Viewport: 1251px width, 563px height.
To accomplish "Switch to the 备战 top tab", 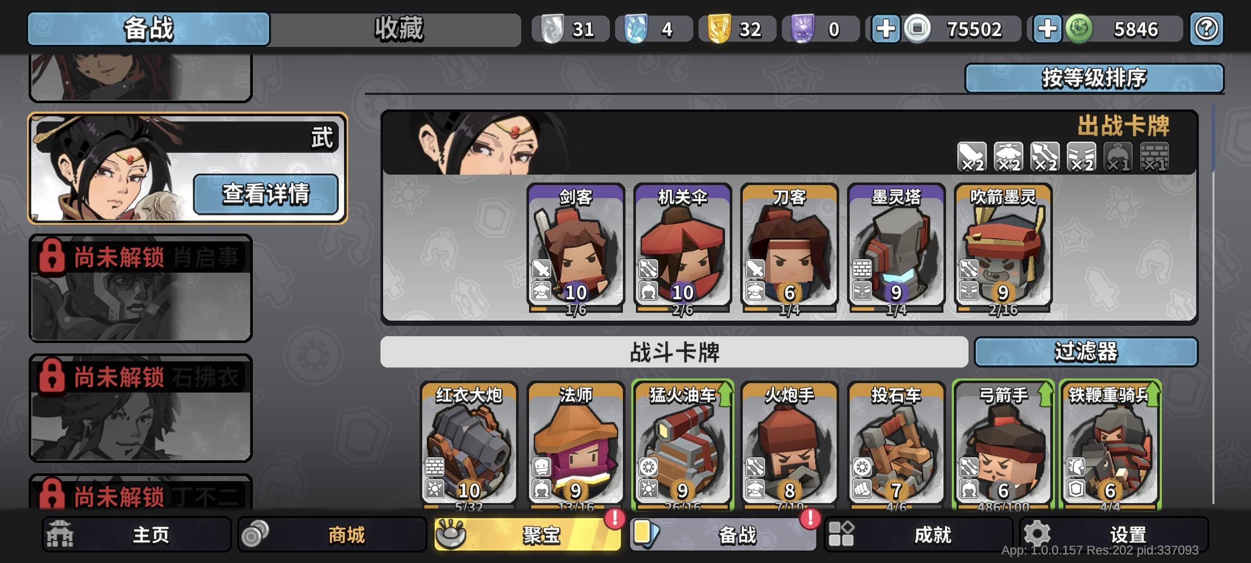I will [149, 29].
